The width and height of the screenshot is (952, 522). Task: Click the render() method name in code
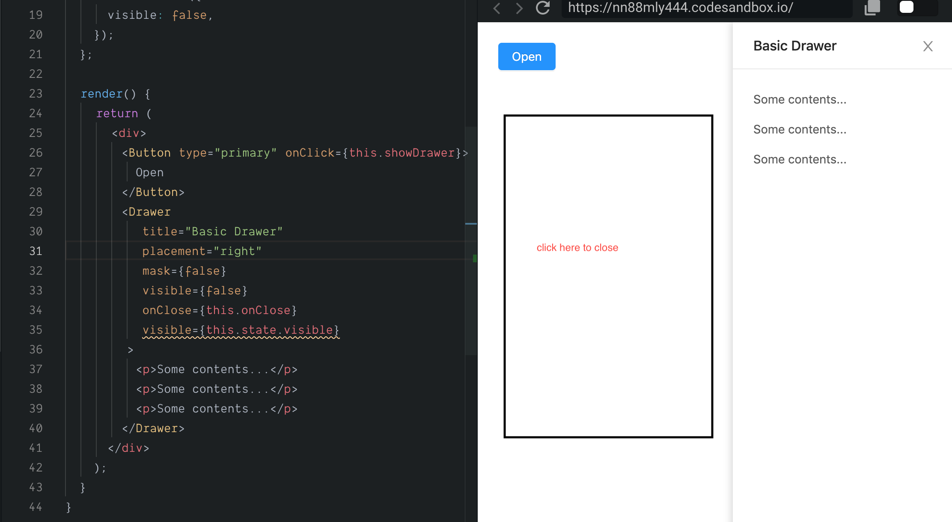pos(102,94)
